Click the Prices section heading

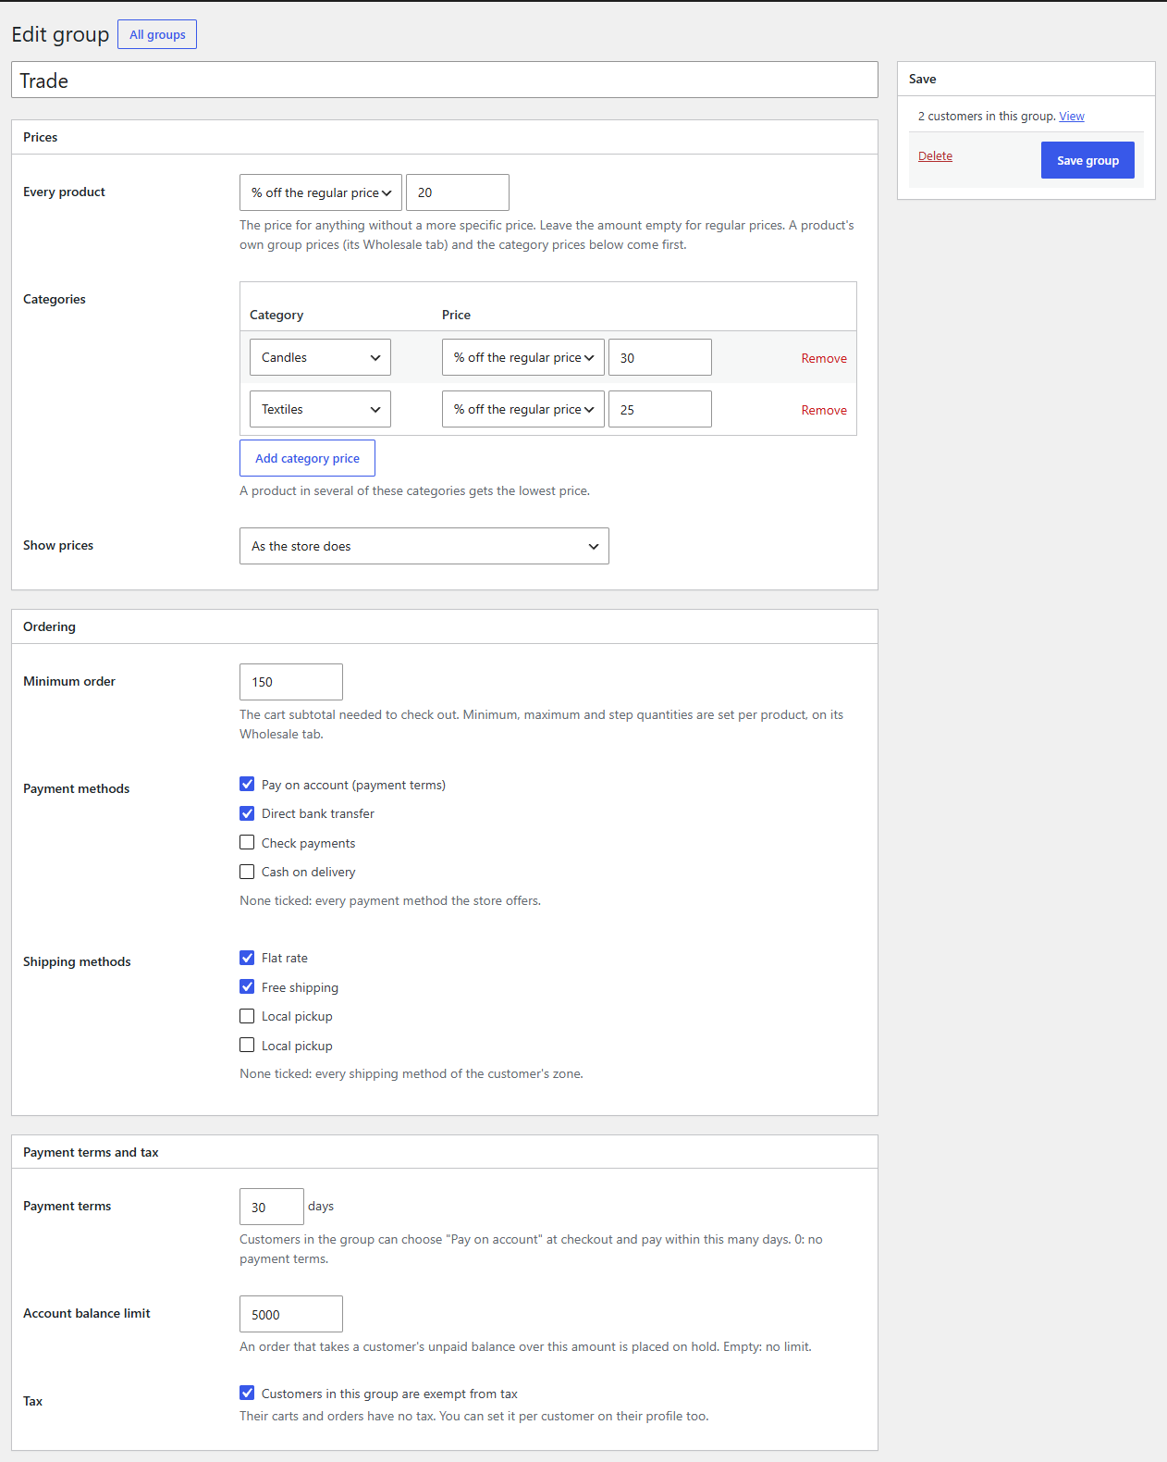41,137
